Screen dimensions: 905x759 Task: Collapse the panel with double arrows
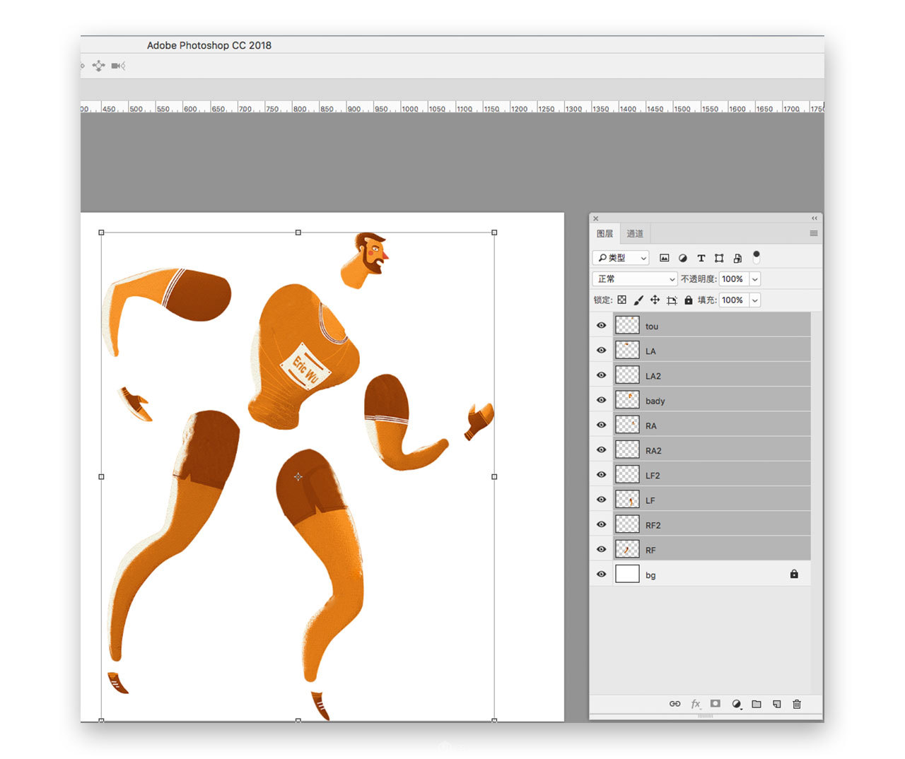pyautogui.click(x=814, y=218)
